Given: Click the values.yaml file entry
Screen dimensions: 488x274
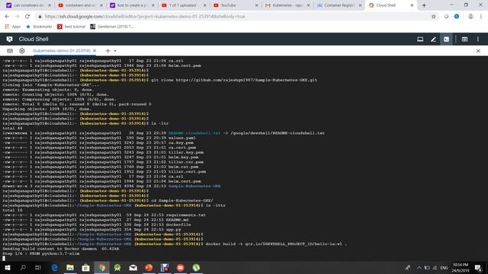Looking at the screenshot, I should [182, 138].
